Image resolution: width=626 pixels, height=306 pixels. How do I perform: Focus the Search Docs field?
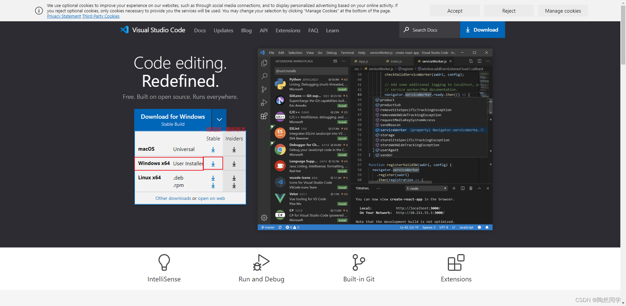(x=430, y=30)
